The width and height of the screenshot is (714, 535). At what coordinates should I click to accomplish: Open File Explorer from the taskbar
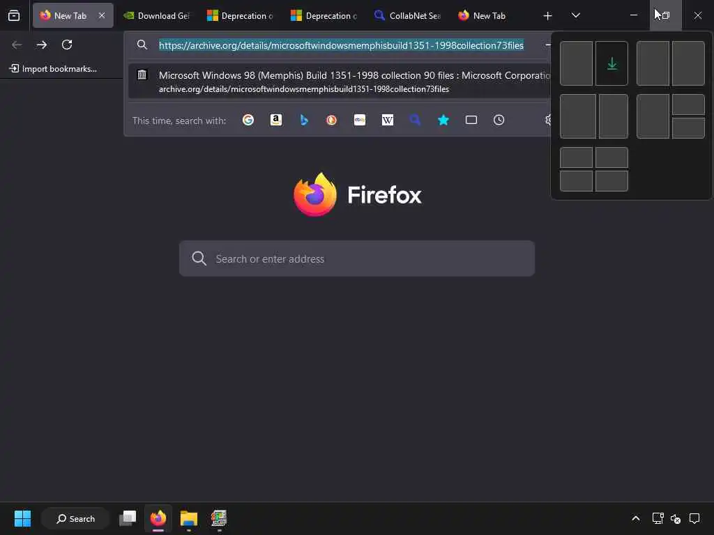(x=188, y=518)
